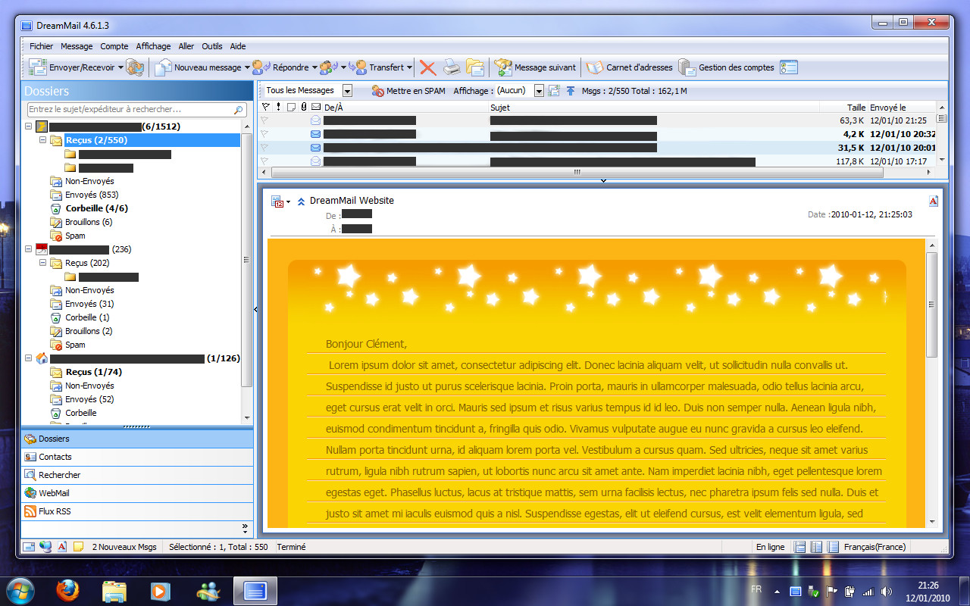Switch to Rechercher panel
Image resolution: width=970 pixels, height=606 pixels.
click(137, 475)
